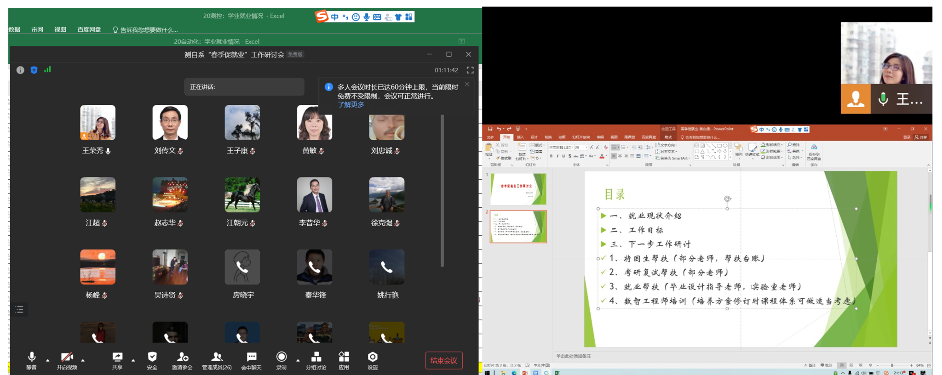Screen dimensions: 942x375
Task: Click the 了解更多 link in notification
Action: point(350,105)
